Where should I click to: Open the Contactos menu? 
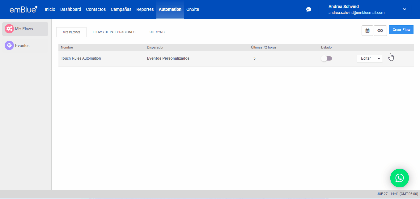tap(96, 9)
